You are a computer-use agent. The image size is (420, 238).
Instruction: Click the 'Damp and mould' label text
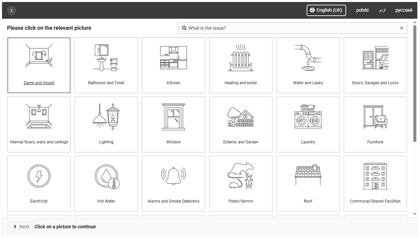[x=39, y=83]
